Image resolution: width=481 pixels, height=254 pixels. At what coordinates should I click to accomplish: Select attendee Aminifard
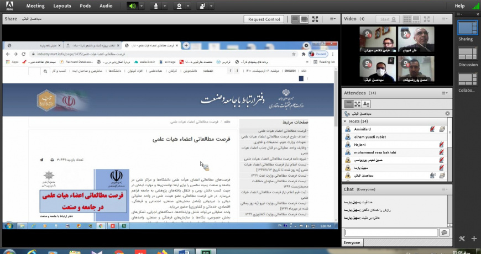pyautogui.click(x=395, y=129)
